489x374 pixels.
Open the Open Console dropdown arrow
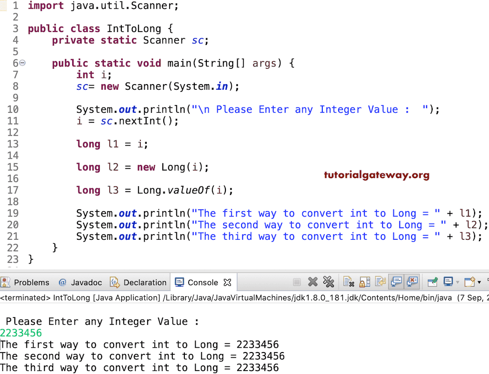pyautogui.click(x=478, y=282)
